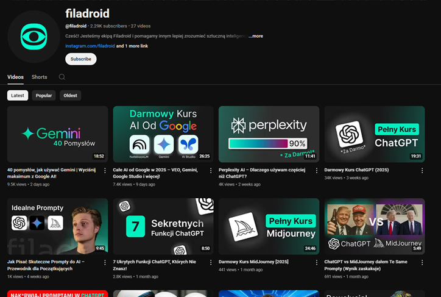Select the Oldest sort filter

pos(70,95)
